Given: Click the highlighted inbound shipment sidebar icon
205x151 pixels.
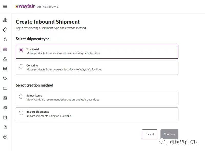Looking at the screenshot, I should click(x=5, y=49).
